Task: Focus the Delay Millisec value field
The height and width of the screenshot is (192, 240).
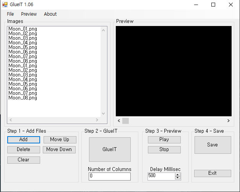Action: 161,176
